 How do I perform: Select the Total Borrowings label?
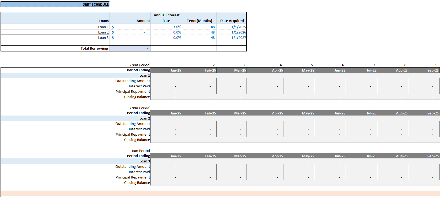pyautogui.click(x=95, y=48)
